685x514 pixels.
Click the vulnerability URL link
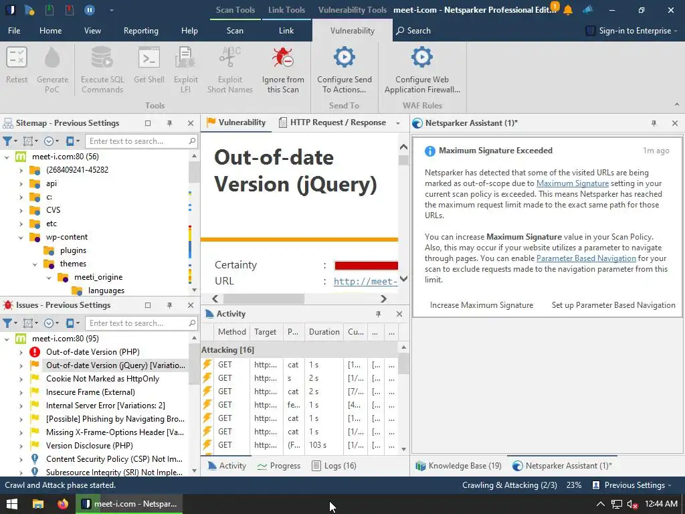[366, 282]
